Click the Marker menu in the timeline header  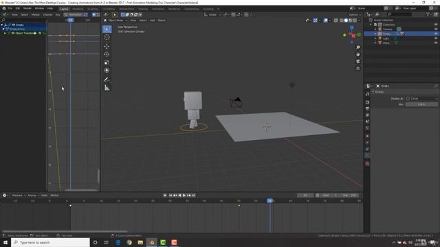[55, 195]
